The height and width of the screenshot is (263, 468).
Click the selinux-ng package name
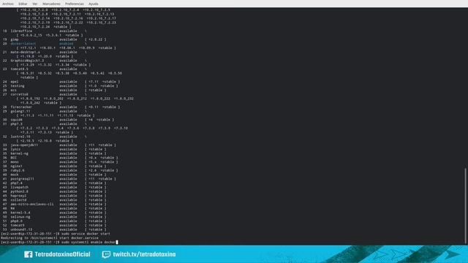point(20,217)
